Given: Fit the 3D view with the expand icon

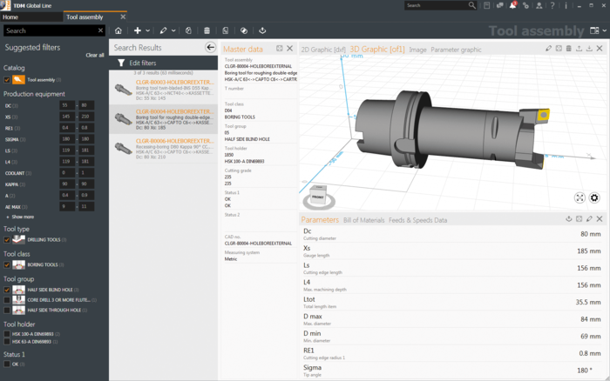Looking at the screenshot, I should [x=579, y=198].
